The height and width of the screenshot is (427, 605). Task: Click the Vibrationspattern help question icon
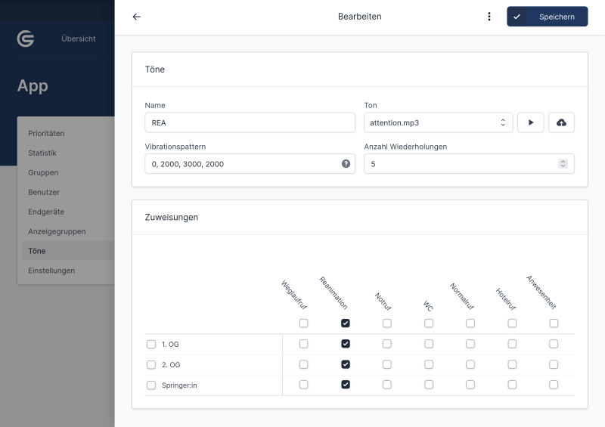[x=346, y=164]
